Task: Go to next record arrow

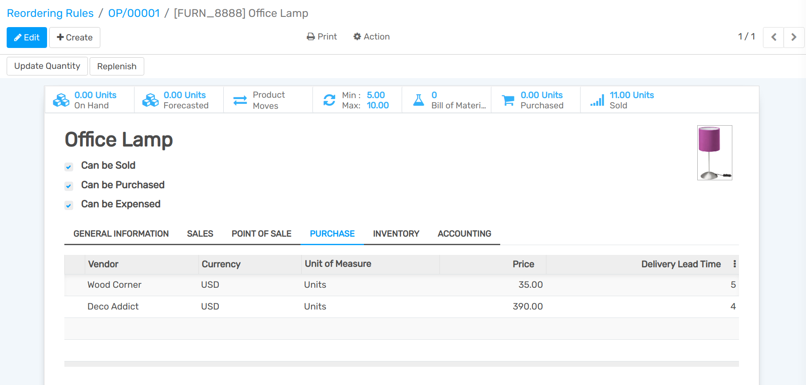Action: point(794,37)
